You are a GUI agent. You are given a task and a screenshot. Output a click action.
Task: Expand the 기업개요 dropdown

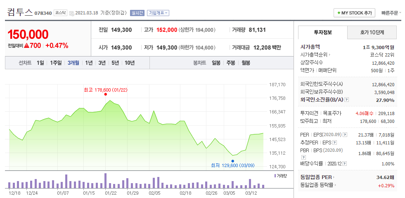click(x=158, y=13)
